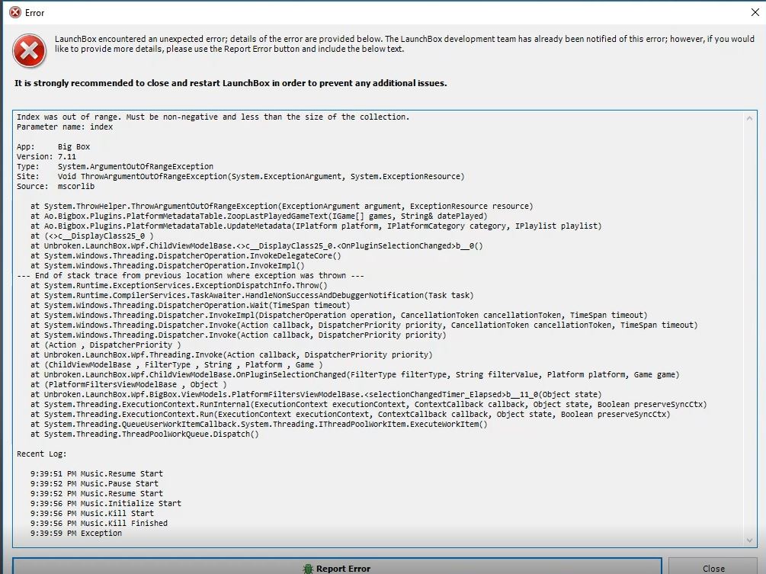766x574 pixels.
Task: Click the 'Recent Log:' heading
Action: pyautogui.click(x=41, y=454)
